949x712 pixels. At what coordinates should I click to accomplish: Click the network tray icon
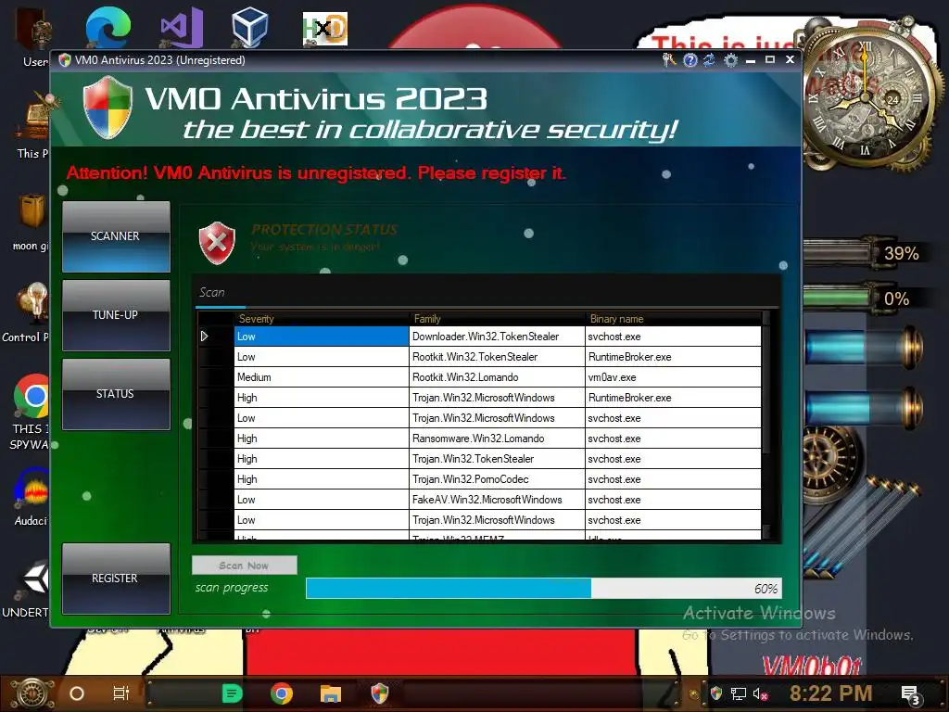coord(738,693)
